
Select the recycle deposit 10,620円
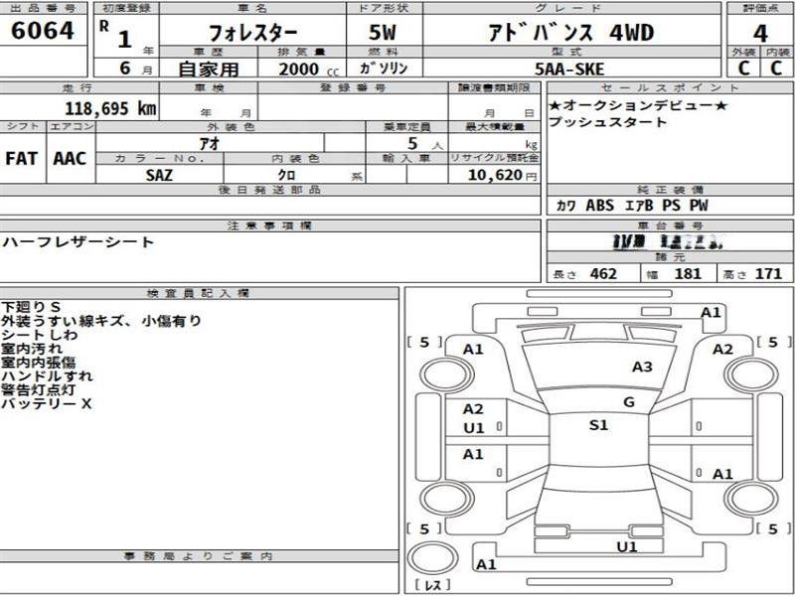pyautogui.click(x=503, y=175)
